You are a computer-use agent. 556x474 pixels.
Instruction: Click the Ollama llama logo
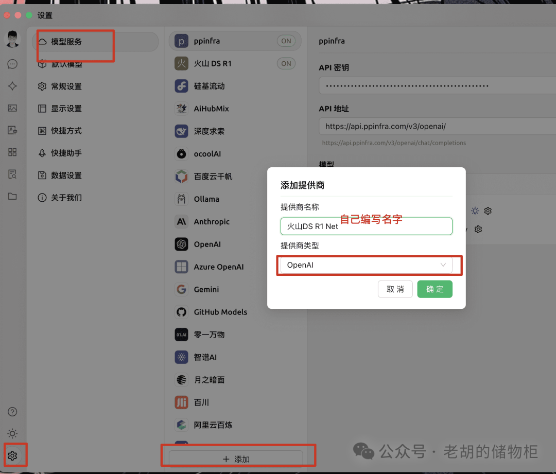pyautogui.click(x=181, y=199)
